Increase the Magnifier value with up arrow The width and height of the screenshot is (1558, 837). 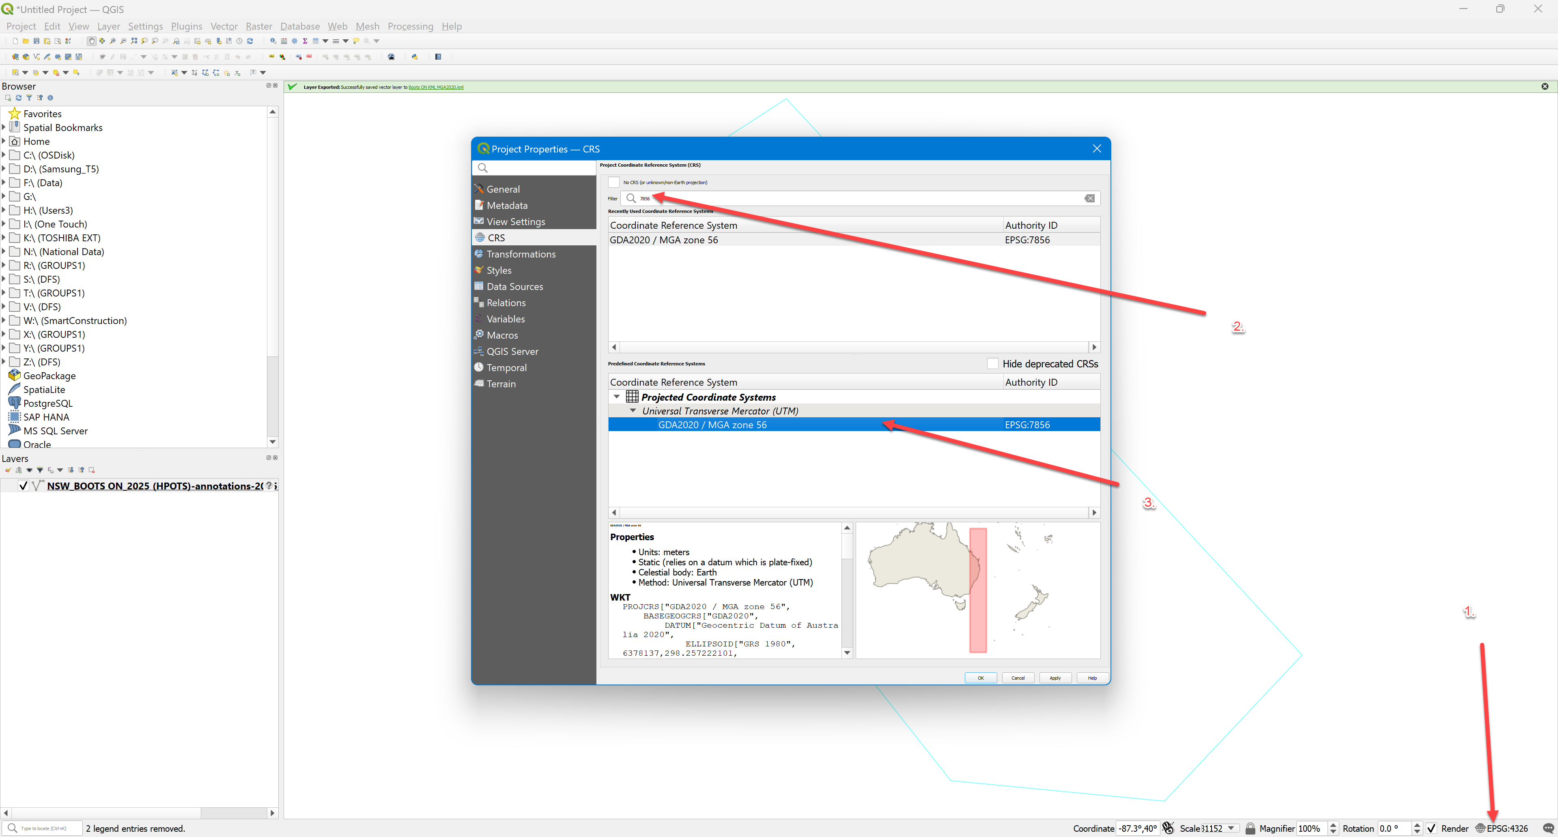tap(1333, 825)
